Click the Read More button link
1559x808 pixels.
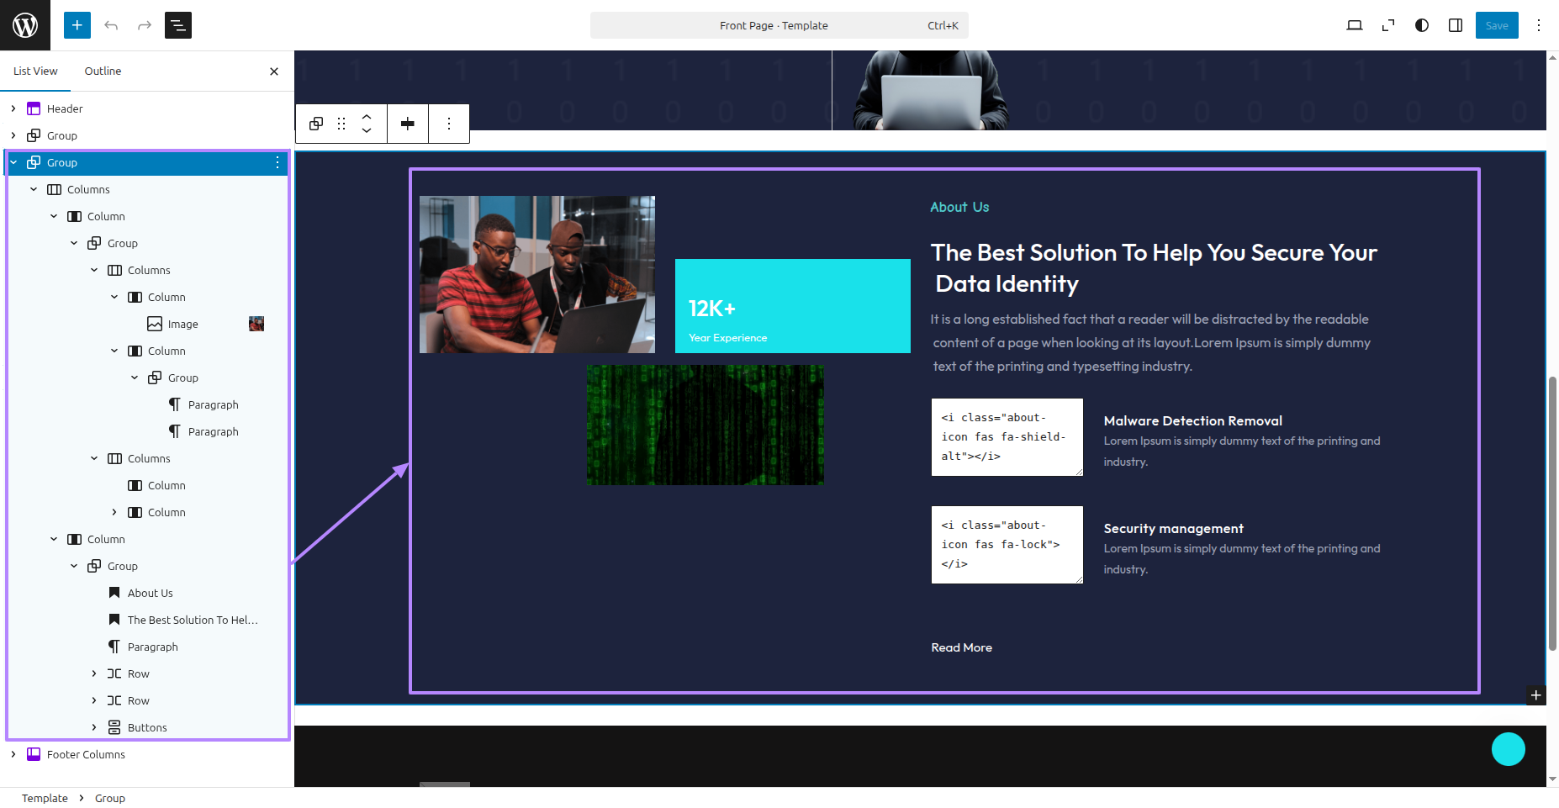coord(961,647)
